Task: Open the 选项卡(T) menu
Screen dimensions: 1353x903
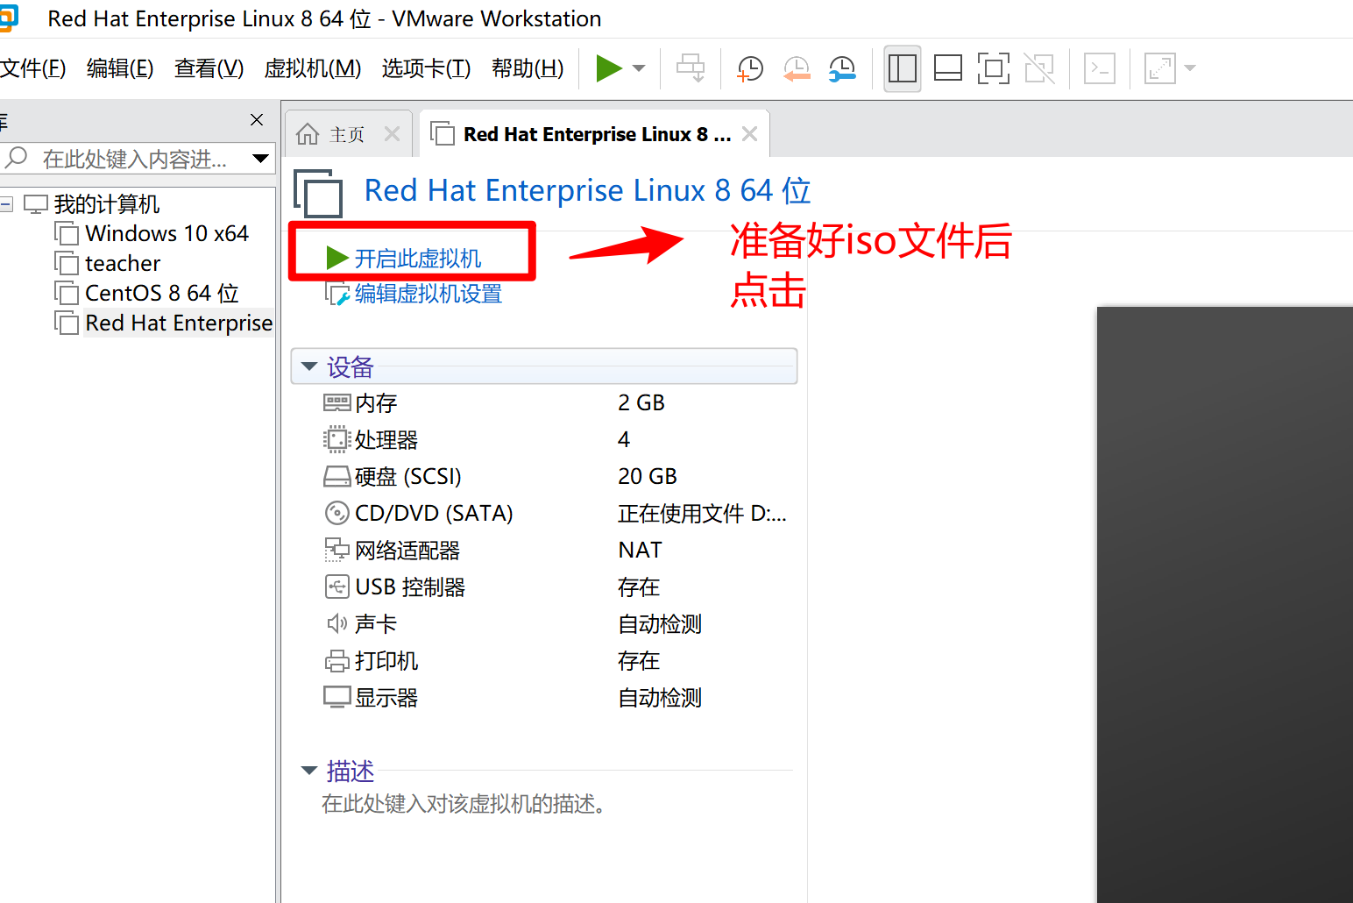Action: point(426,68)
